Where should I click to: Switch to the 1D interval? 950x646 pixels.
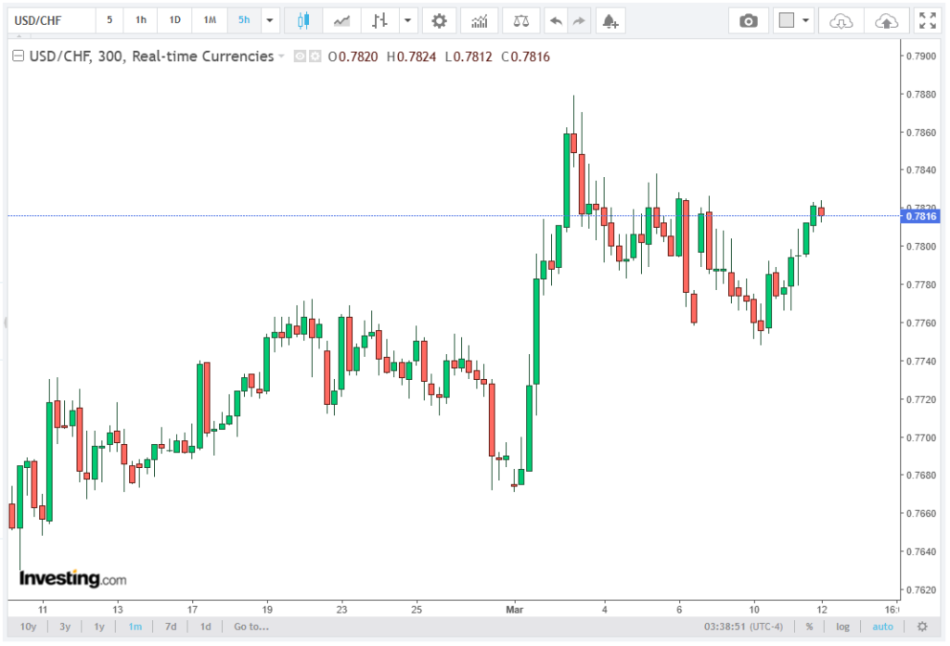coord(174,20)
